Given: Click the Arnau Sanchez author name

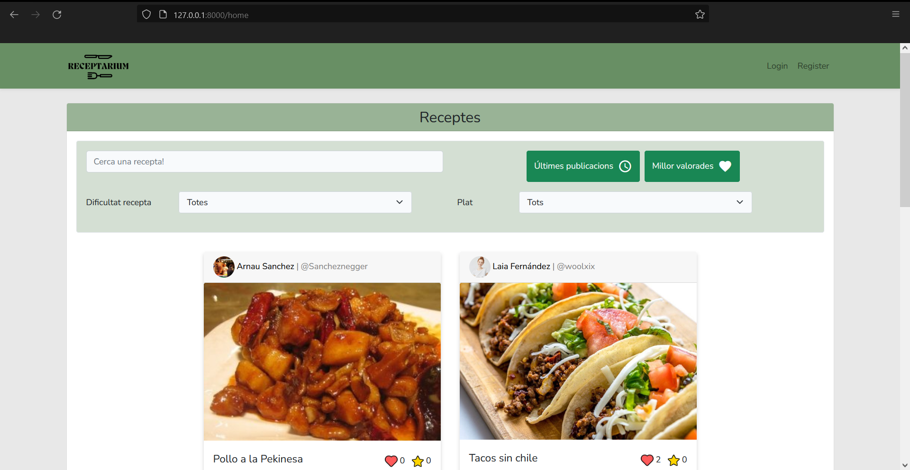Looking at the screenshot, I should pos(265,266).
